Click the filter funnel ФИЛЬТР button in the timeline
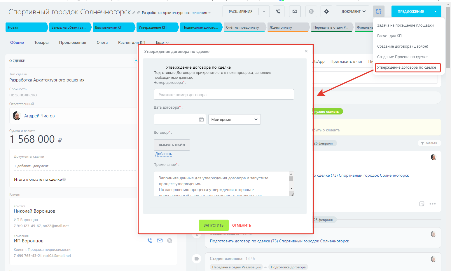451x271 pixels. [429, 143]
